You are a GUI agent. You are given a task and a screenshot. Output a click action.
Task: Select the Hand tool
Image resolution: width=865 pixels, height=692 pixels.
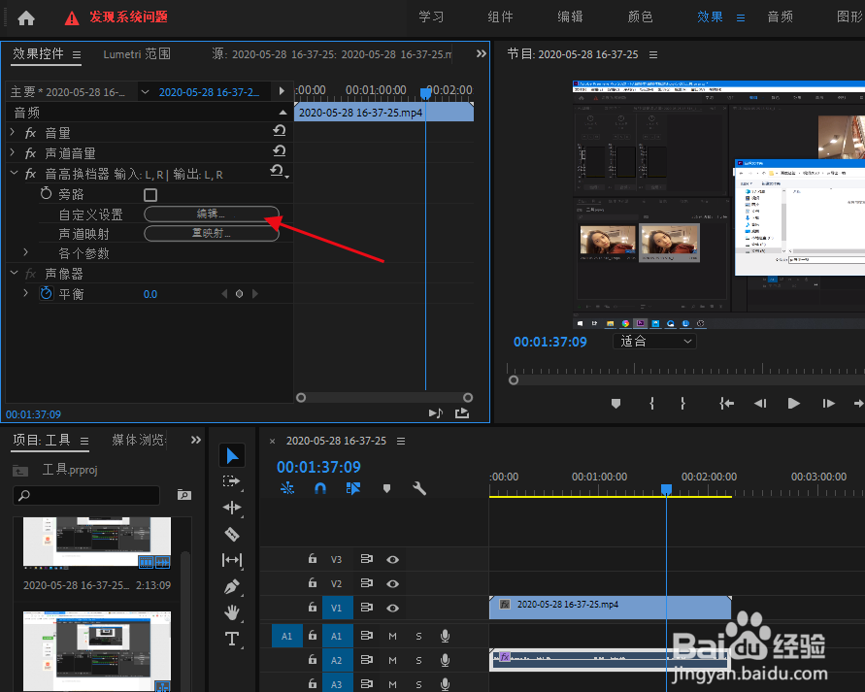(232, 612)
